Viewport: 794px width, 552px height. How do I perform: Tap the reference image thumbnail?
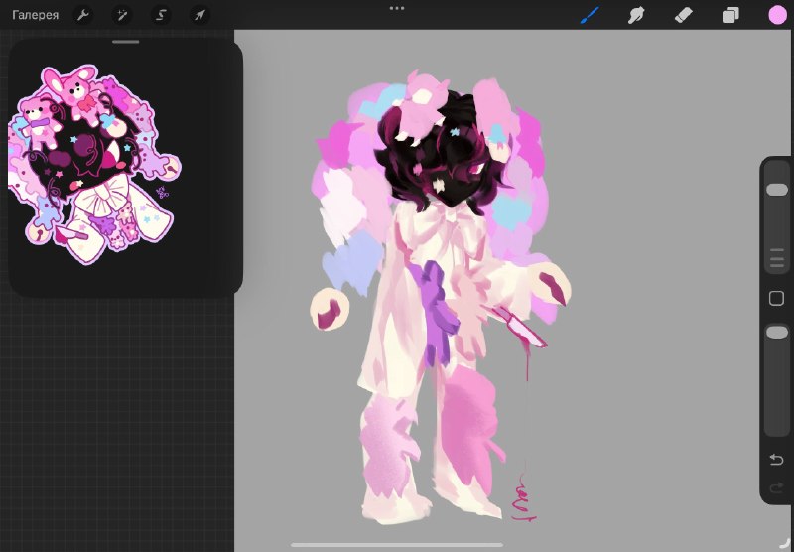coord(94,164)
